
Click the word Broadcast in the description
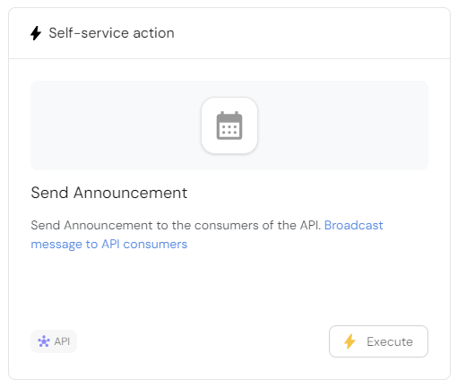(x=354, y=225)
